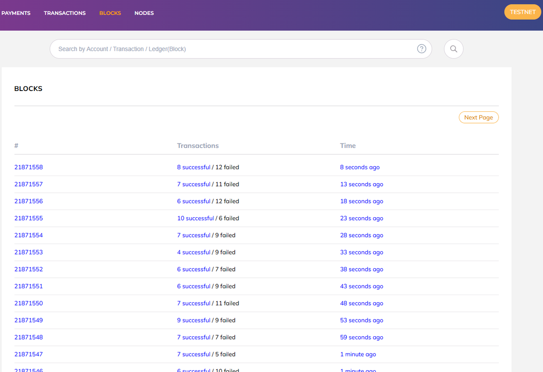Open block 21871551

29,286
